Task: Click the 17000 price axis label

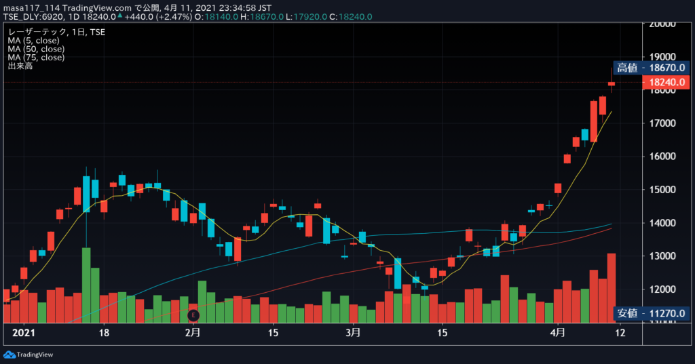Action: [662, 123]
